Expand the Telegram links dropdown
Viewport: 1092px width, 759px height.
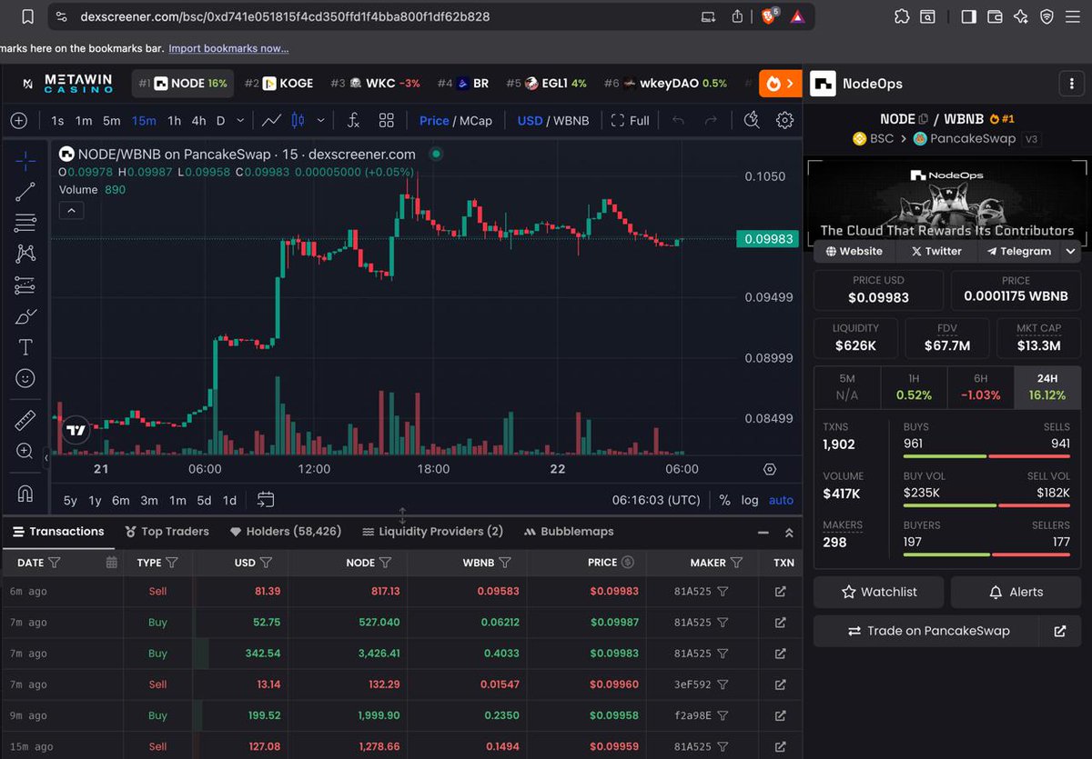point(1070,251)
